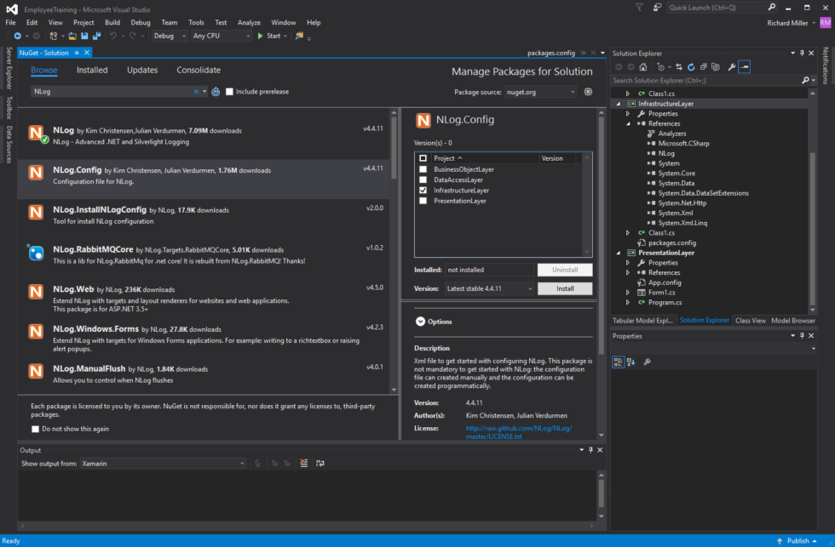Switch to the Consolidate tab
835x547 pixels.
coord(199,70)
